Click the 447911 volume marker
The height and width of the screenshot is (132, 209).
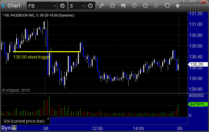point(198,104)
